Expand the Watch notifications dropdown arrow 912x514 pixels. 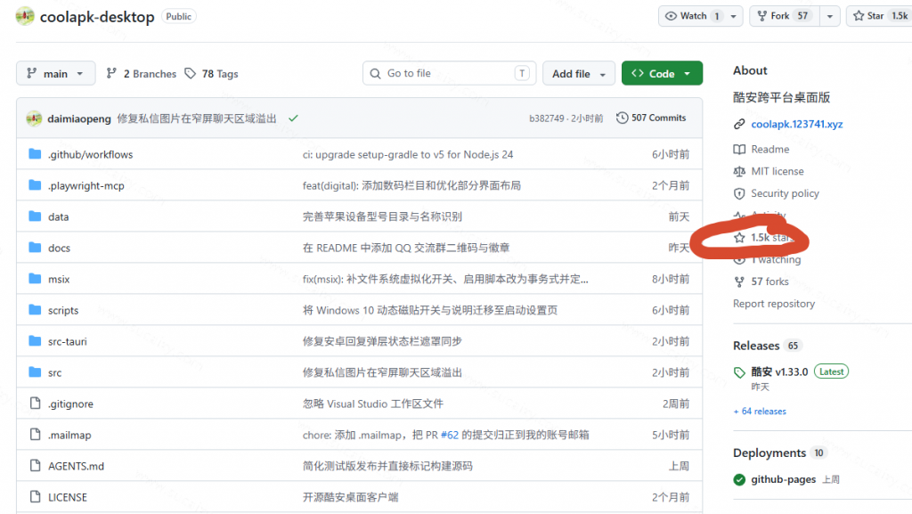[734, 16]
